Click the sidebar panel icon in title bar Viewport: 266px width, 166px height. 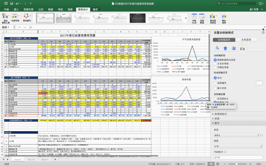6,3
